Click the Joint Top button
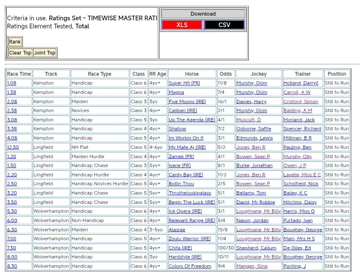 pos(45,53)
